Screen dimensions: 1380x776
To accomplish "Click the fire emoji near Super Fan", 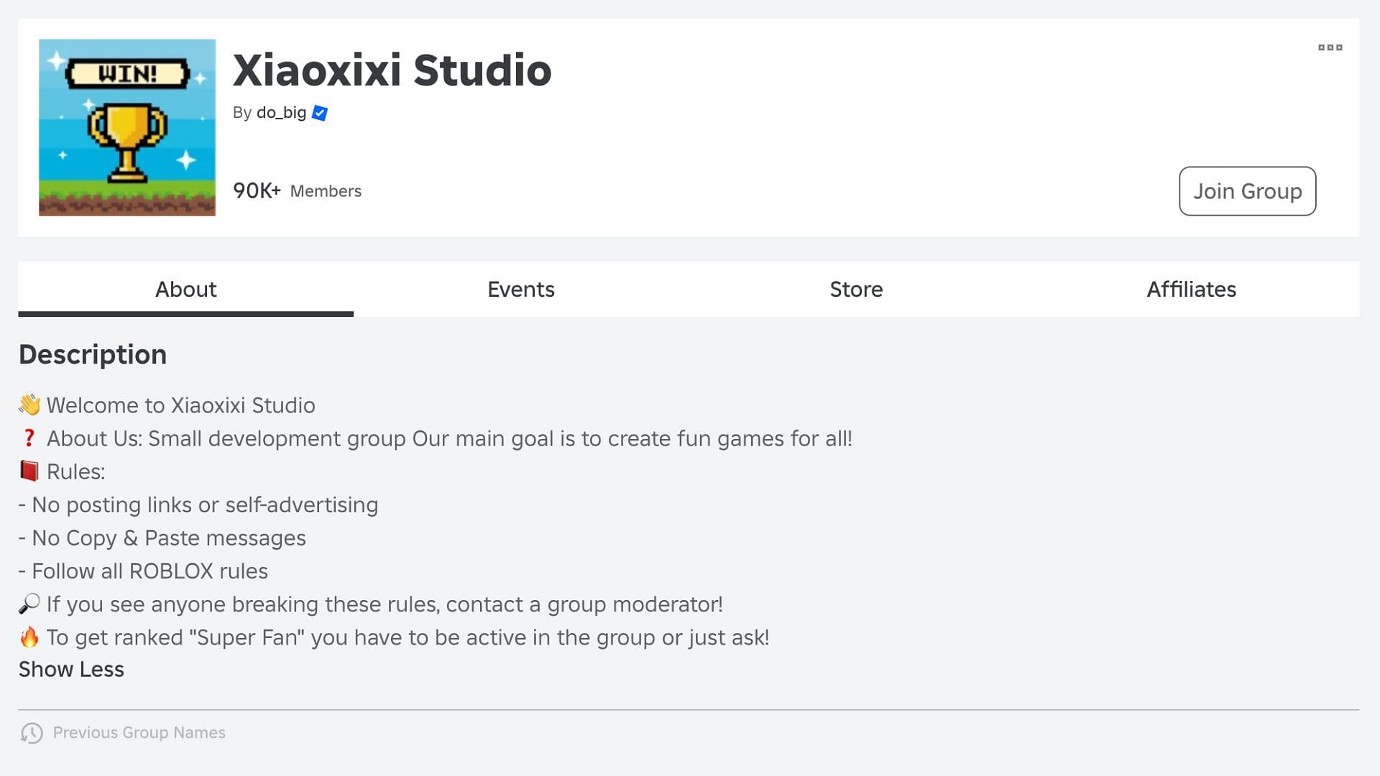I will click(x=29, y=637).
